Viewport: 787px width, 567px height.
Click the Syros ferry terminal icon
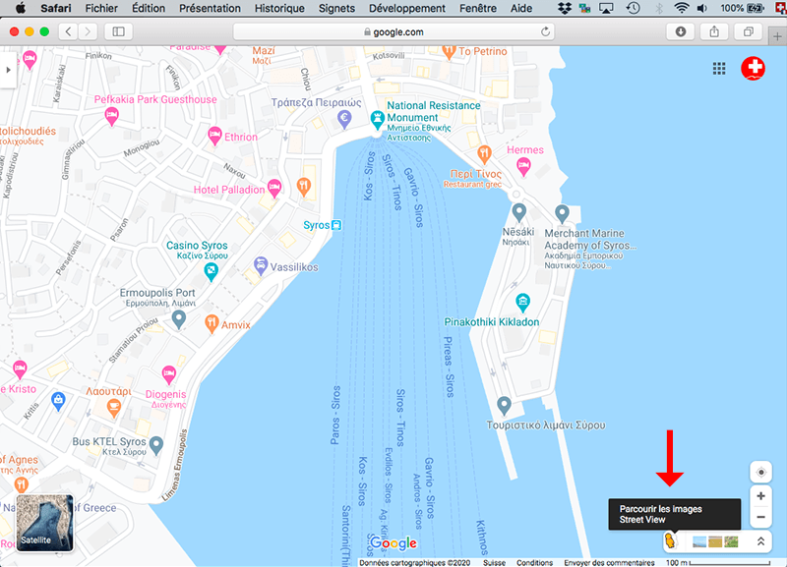pos(336,225)
